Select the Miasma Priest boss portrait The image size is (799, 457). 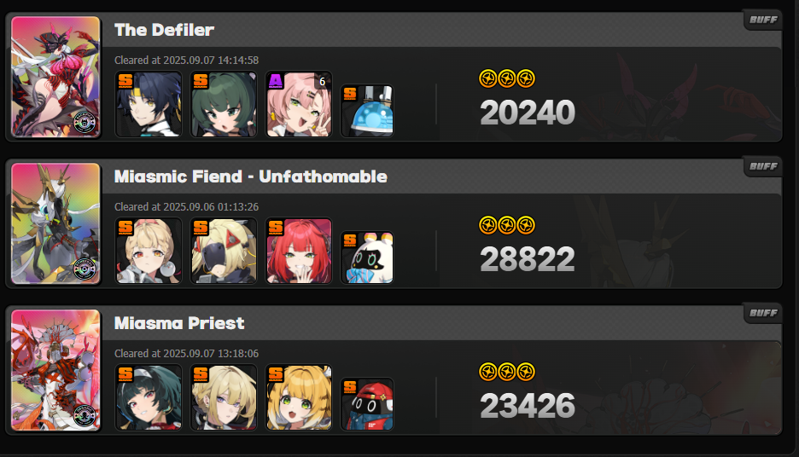pyautogui.click(x=55, y=370)
